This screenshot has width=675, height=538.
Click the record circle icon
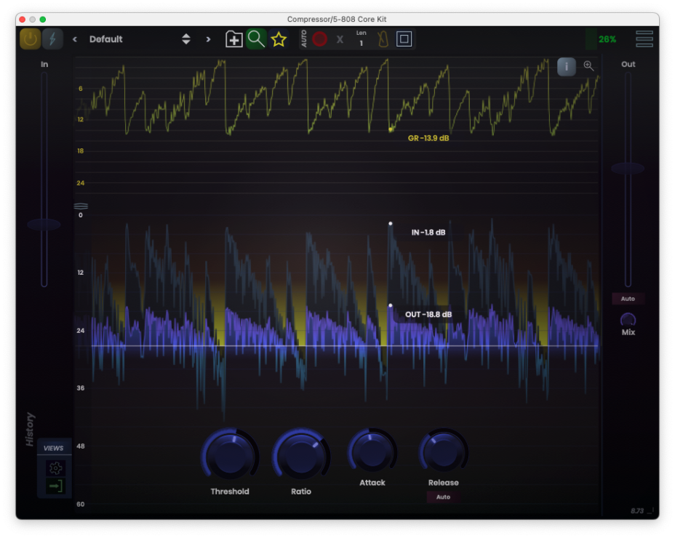click(320, 39)
